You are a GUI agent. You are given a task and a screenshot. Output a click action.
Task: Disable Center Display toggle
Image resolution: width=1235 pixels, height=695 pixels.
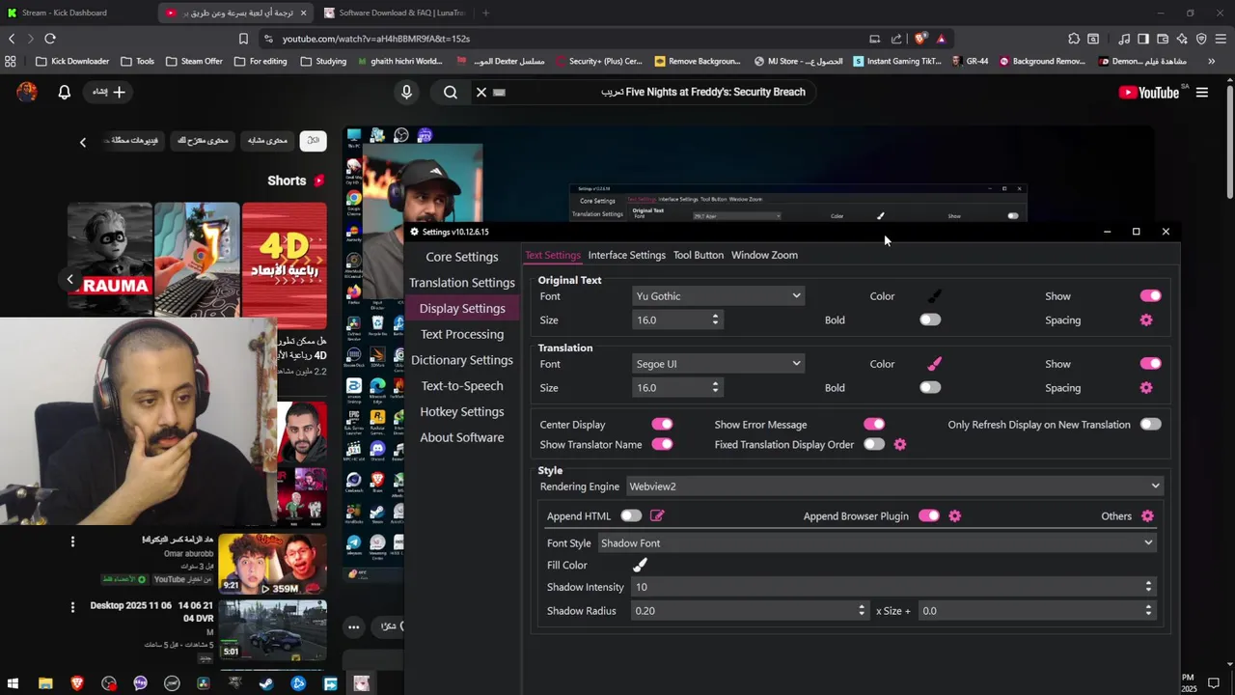[662, 424]
